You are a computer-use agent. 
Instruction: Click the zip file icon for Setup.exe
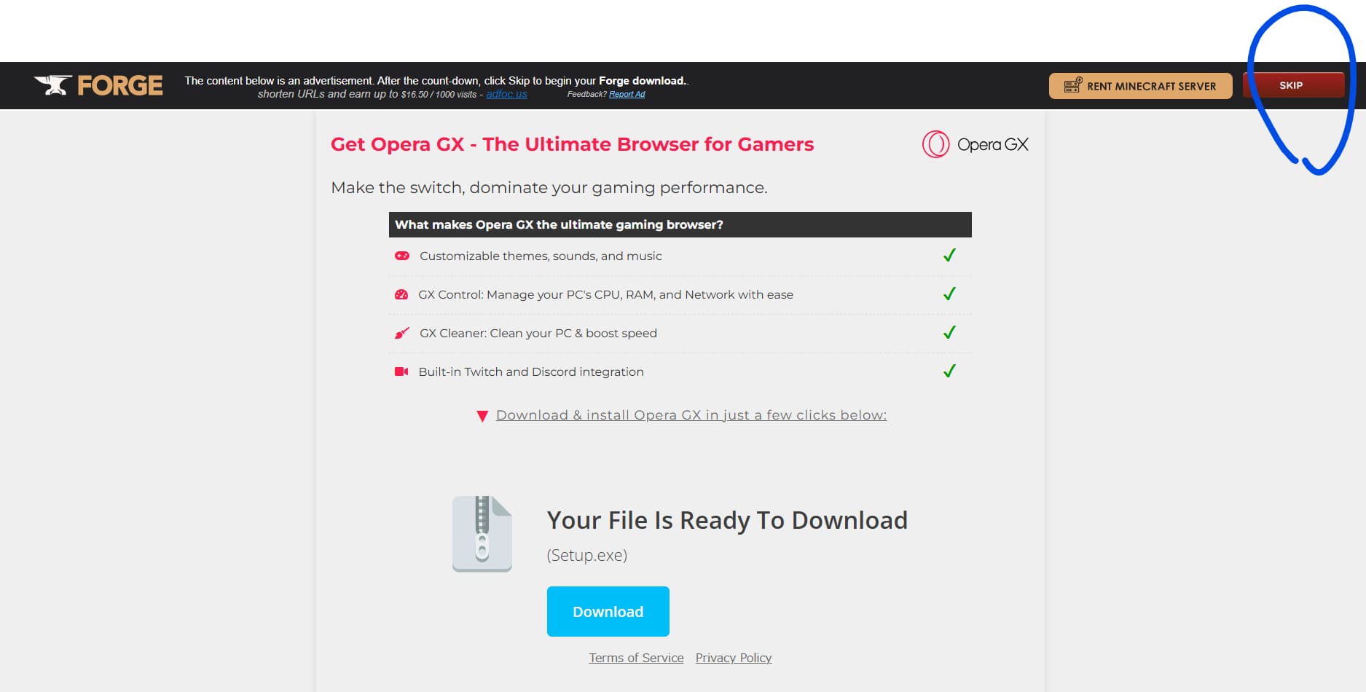482,533
